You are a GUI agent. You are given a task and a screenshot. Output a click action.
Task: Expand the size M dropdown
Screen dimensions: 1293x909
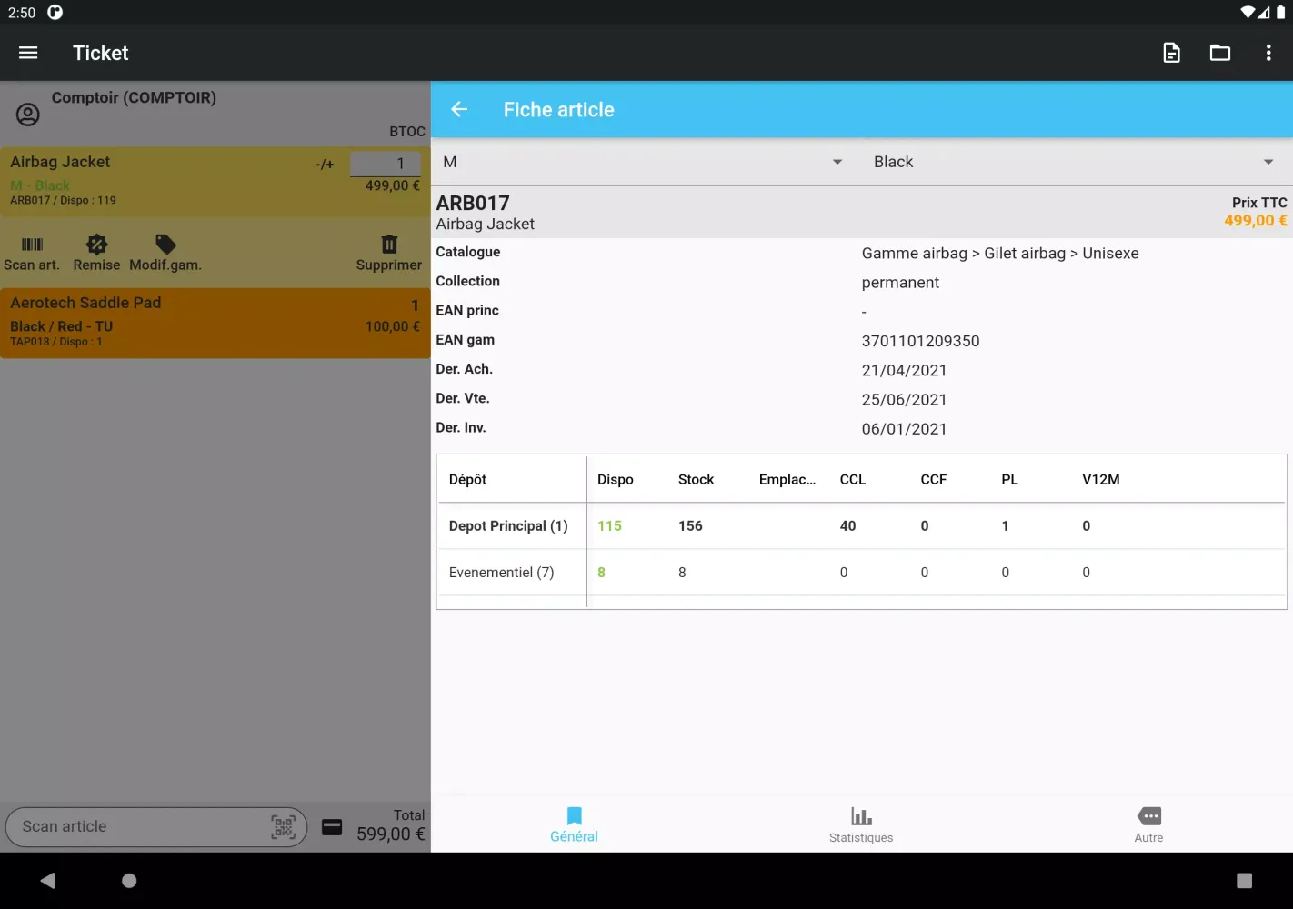tap(644, 162)
